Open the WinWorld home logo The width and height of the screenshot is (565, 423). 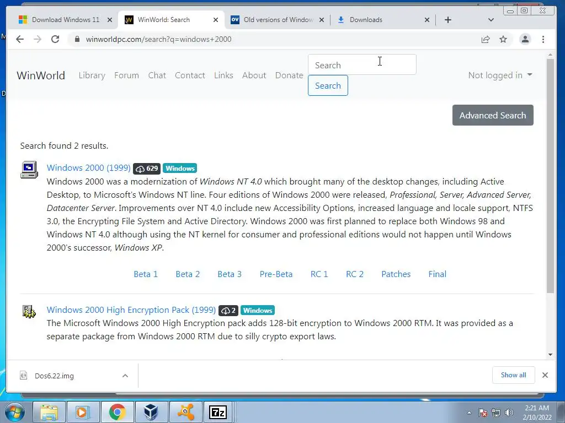[x=41, y=75]
